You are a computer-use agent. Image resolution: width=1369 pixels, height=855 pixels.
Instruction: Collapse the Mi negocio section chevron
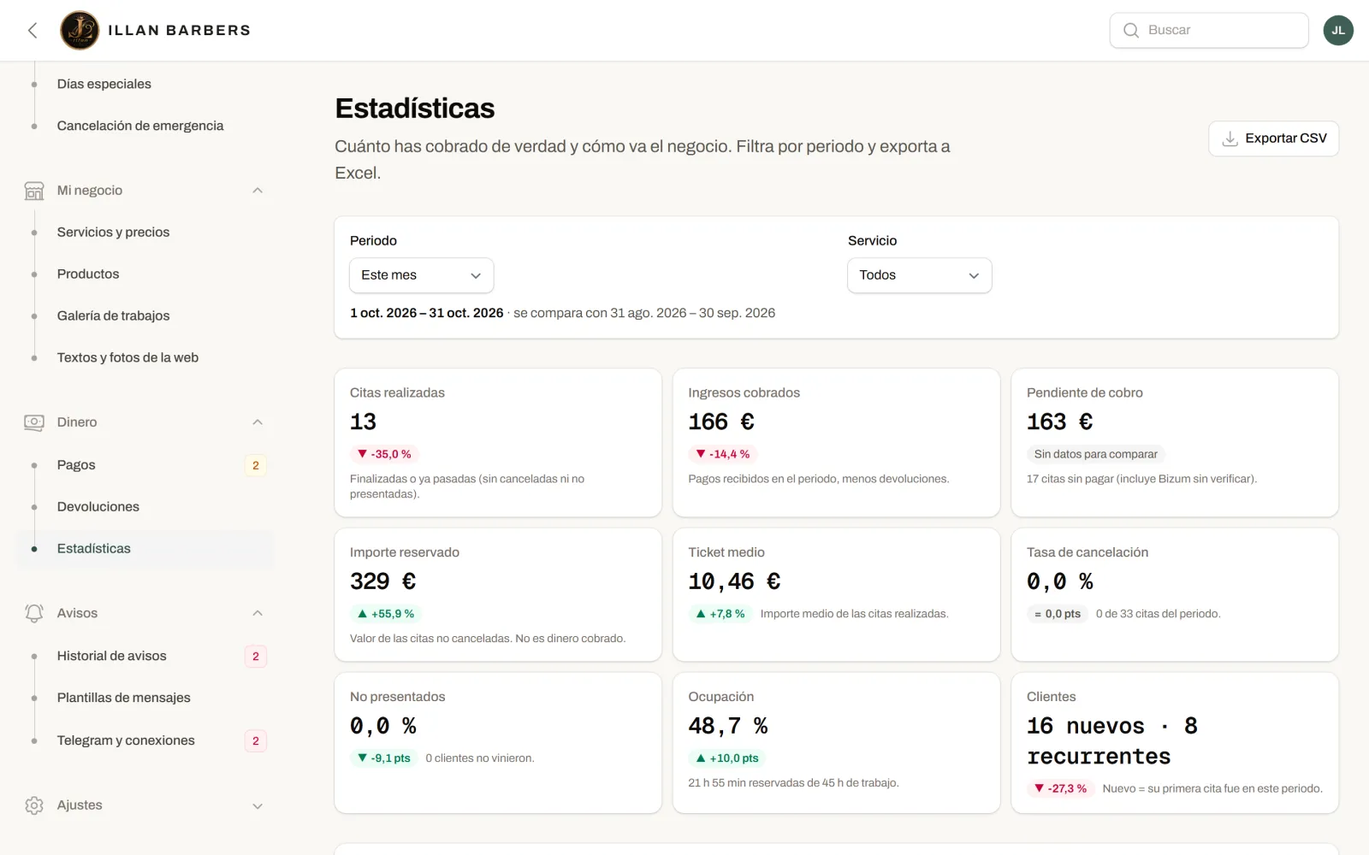258,191
